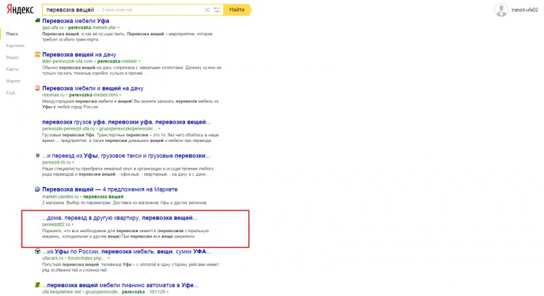Expand dropdown arrow after ufa.besplatnee.net URL
This screenshot has width=544, height=296.
tap(167, 292)
